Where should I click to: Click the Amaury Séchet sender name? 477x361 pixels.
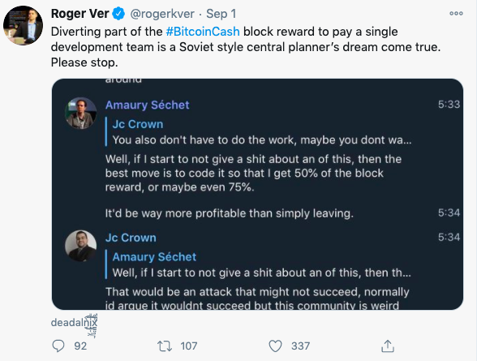coord(148,105)
